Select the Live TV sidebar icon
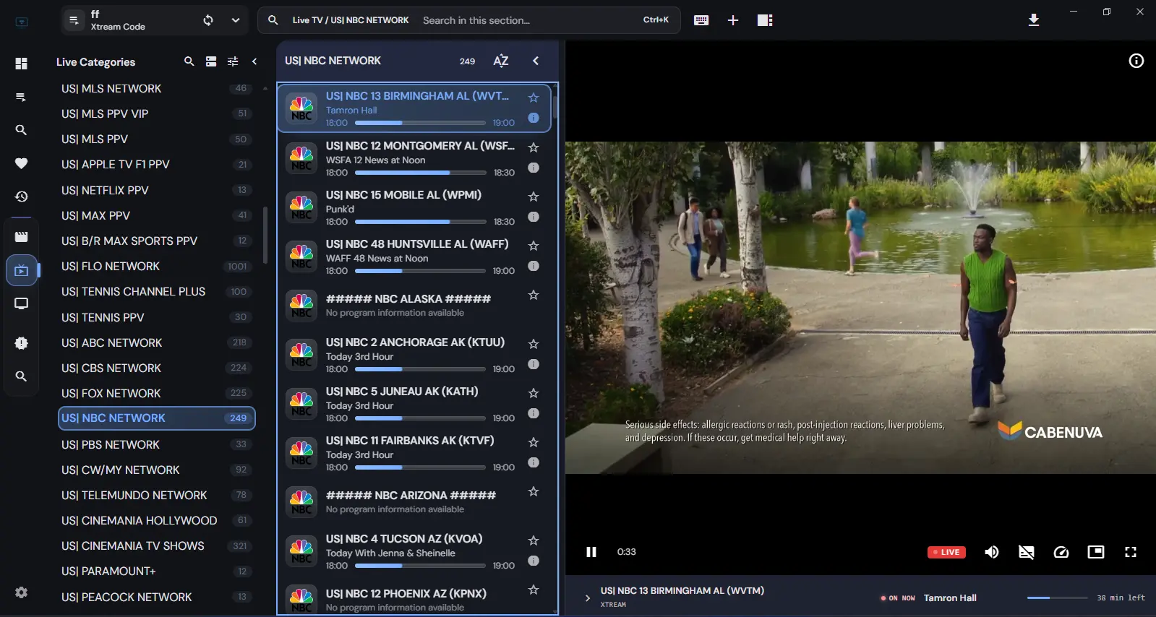The width and height of the screenshot is (1156, 617). (x=21, y=271)
